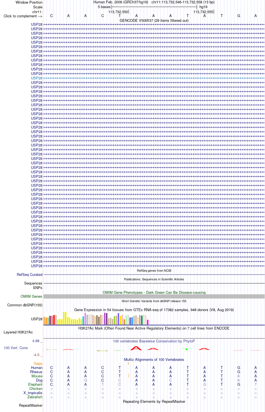Click '100 vertebrates Basewise Conservation by PhyloP' title
Viewport: 265px width, 412px height.
pyautogui.click(x=154, y=341)
